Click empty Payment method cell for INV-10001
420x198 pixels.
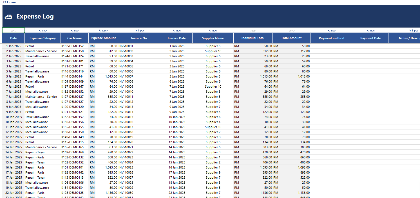point(332,46)
